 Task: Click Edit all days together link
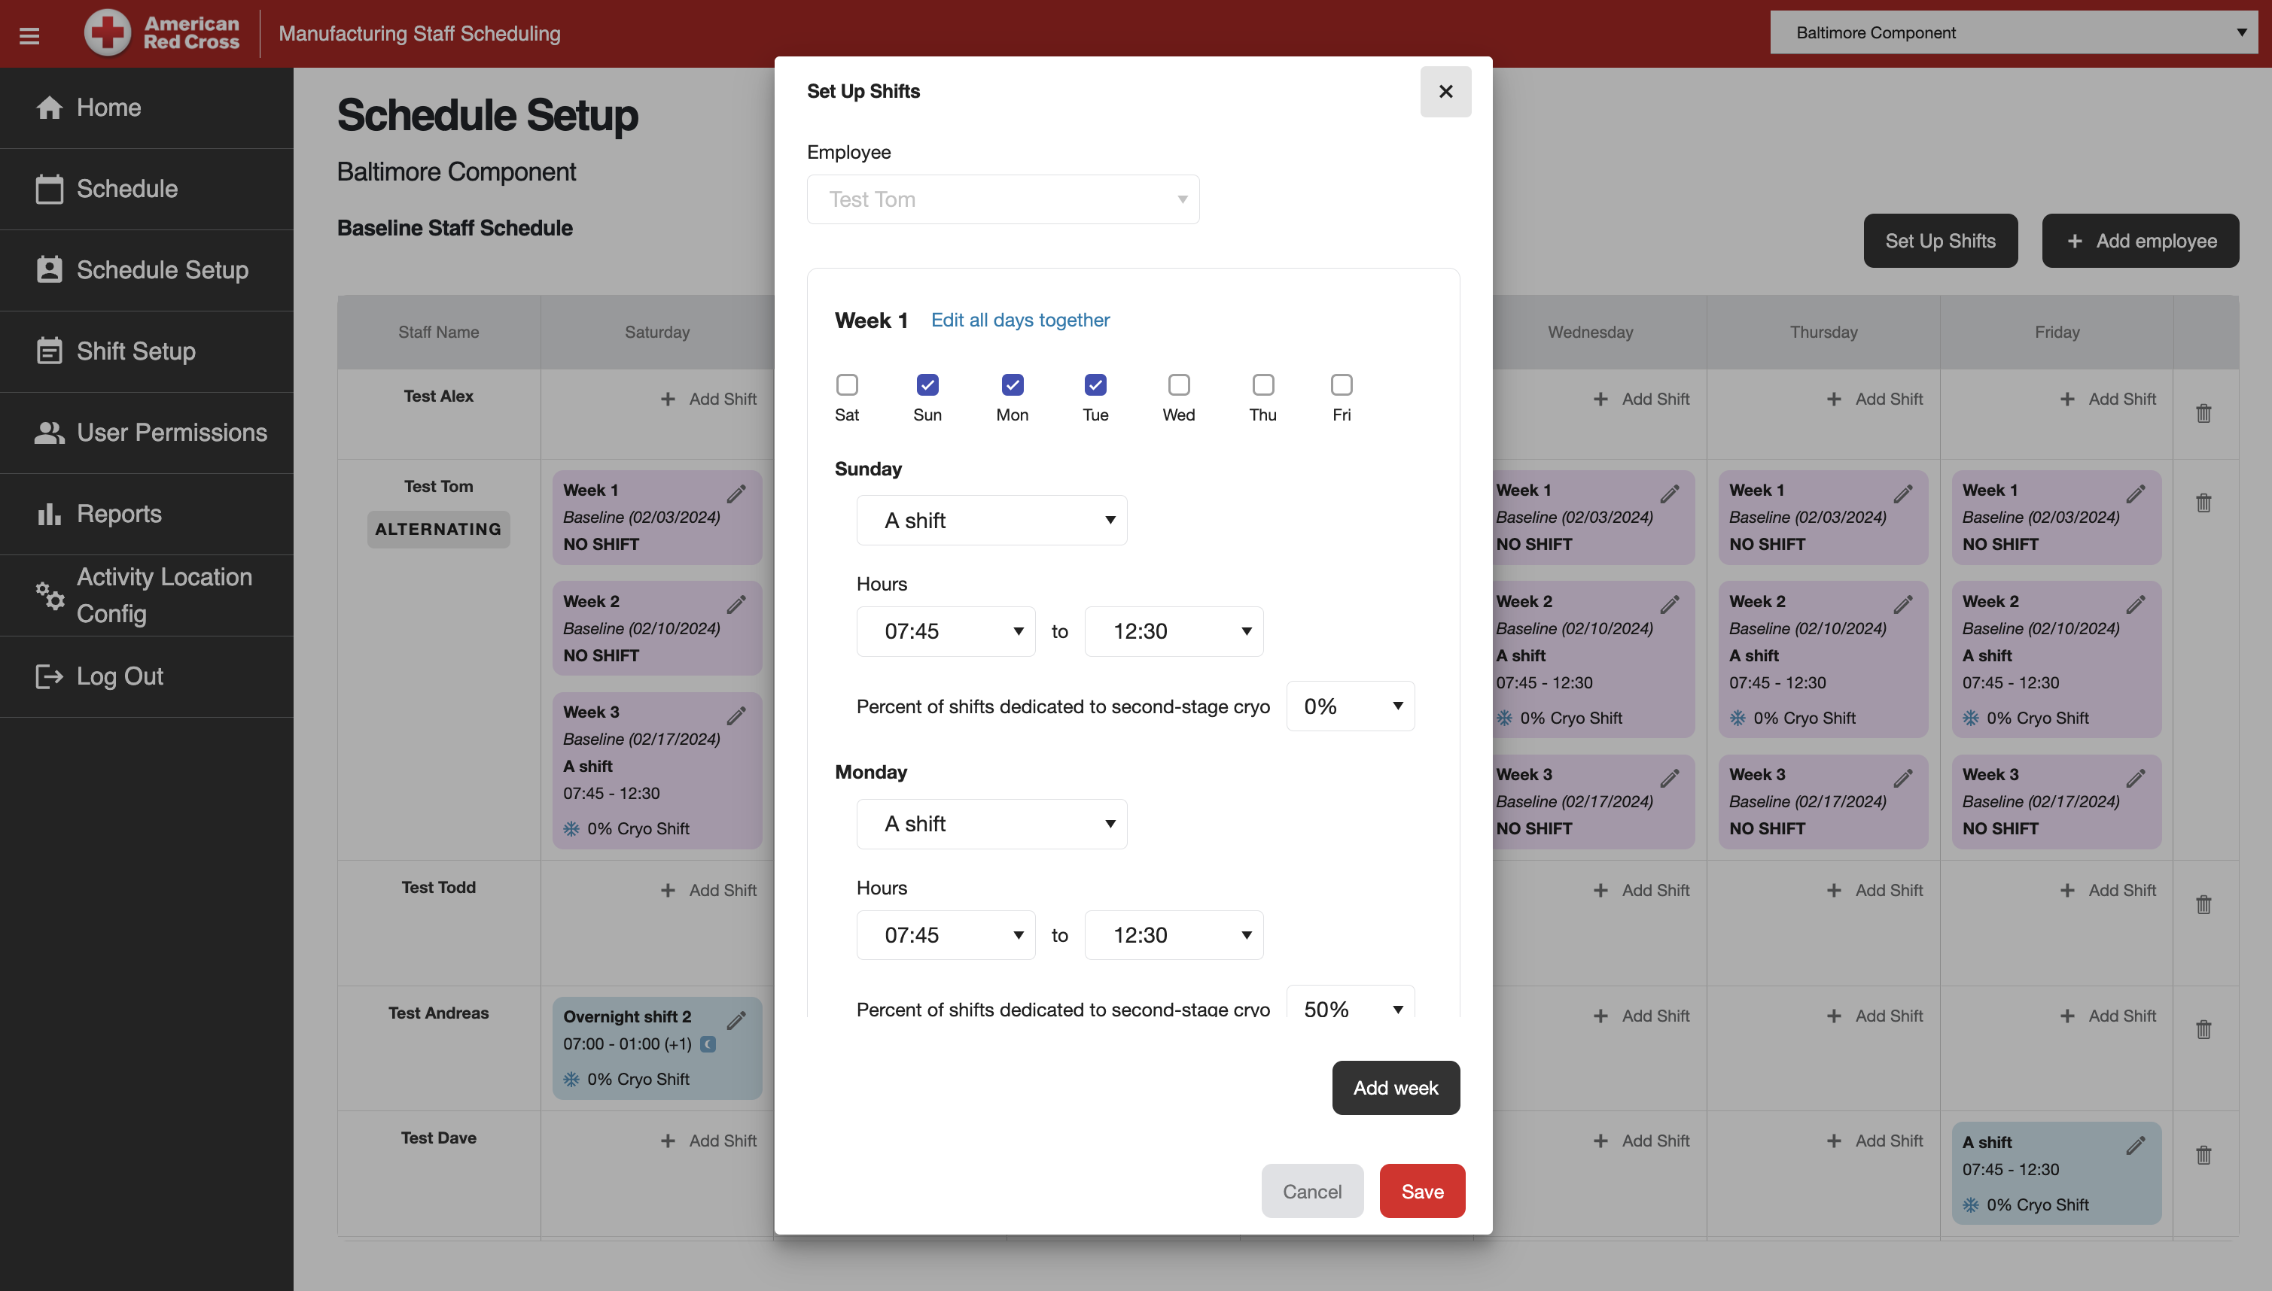1020,320
